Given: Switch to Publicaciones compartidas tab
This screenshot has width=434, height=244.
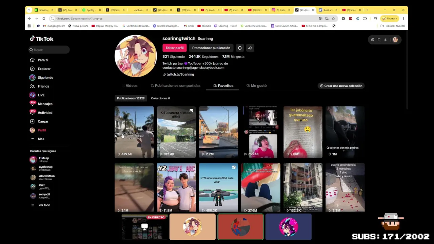Looking at the screenshot, I should [175, 86].
